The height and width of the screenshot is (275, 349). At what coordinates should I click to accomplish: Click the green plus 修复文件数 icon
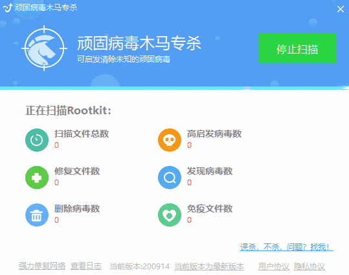click(x=37, y=178)
